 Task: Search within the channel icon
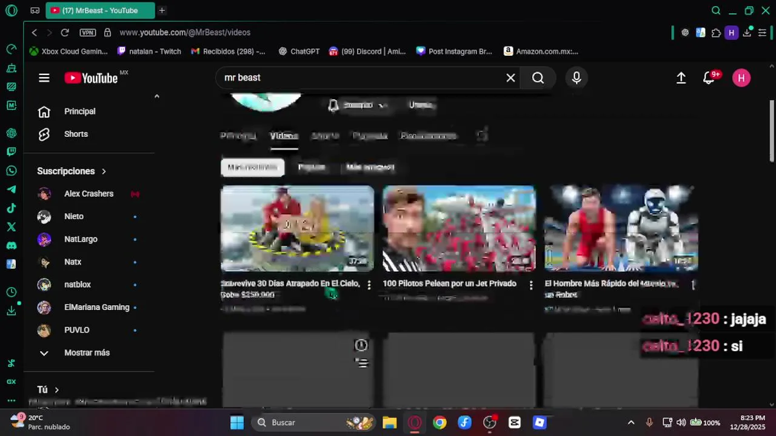click(x=482, y=136)
